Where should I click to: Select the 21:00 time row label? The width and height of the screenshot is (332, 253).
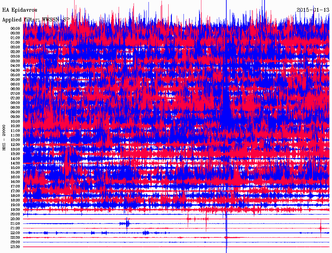(15, 224)
